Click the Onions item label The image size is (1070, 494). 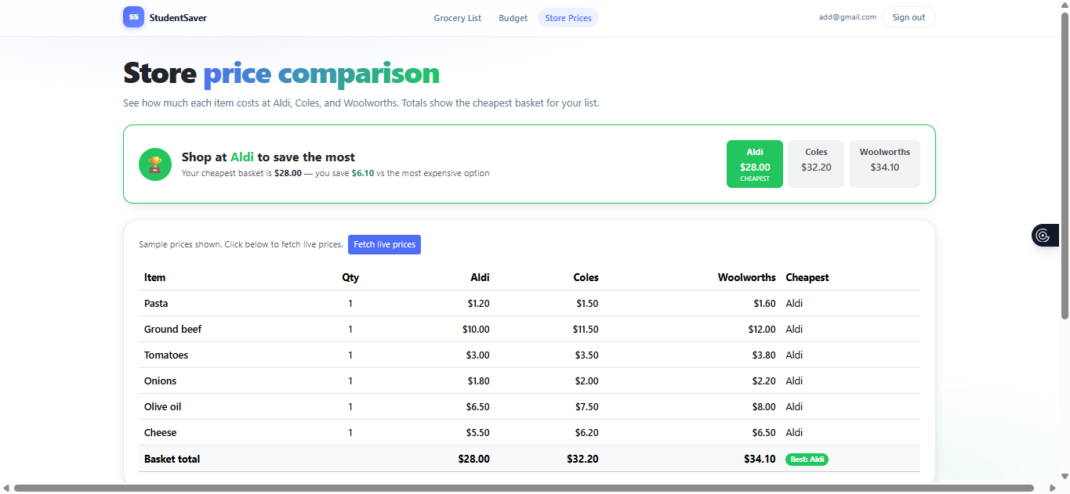160,381
